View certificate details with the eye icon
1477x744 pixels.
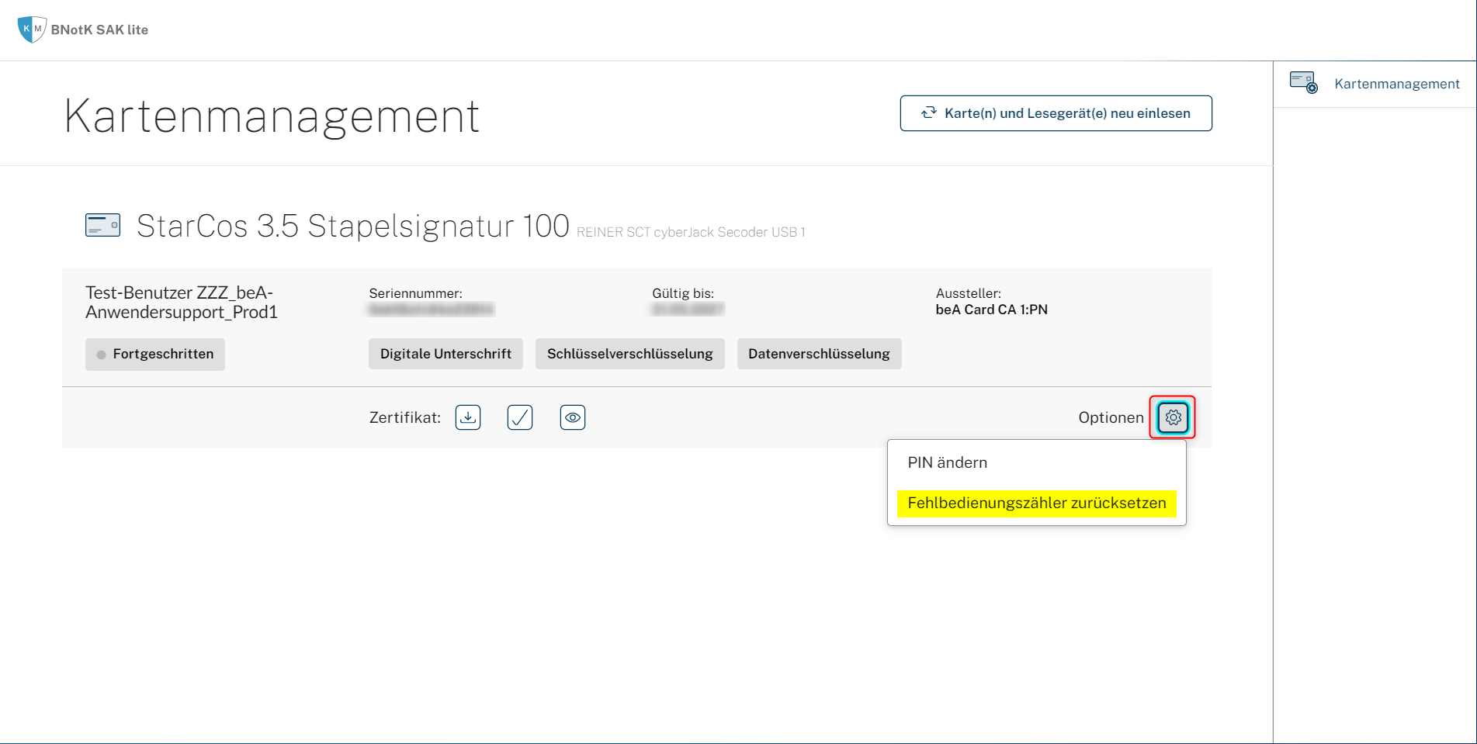click(x=573, y=417)
